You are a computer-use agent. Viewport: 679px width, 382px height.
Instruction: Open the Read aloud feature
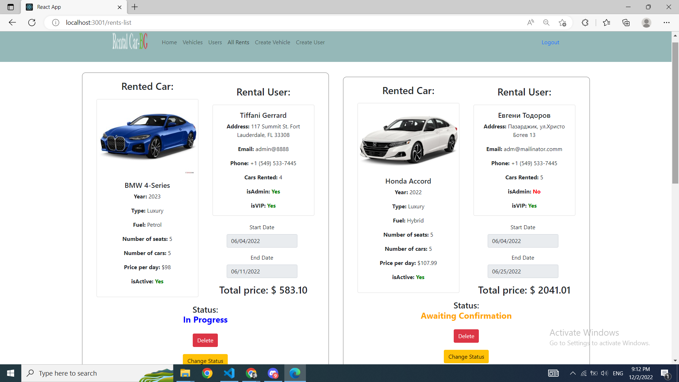click(x=530, y=22)
